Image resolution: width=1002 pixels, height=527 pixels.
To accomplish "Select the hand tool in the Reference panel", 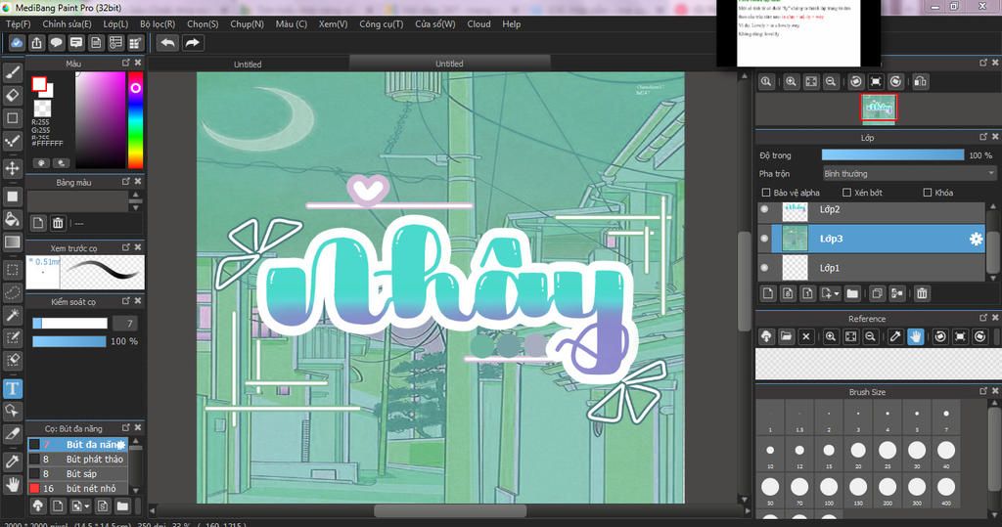I will point(916,336).
